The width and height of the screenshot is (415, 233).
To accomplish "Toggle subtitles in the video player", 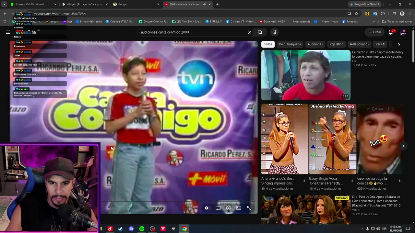I will coord(218,208).
